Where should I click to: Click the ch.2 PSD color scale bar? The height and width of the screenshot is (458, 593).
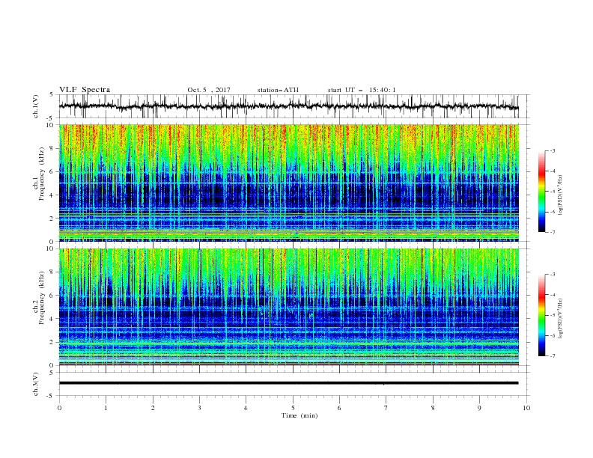click(541, 315)
